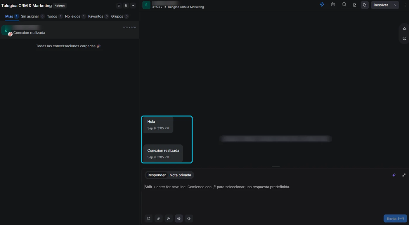Open the conversation filter icon
The image size is (409, 225).
[x=119, y=6]
